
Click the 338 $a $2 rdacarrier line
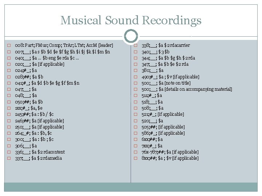tap(166, 45)
